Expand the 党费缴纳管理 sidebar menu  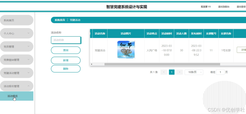[17, 60]
